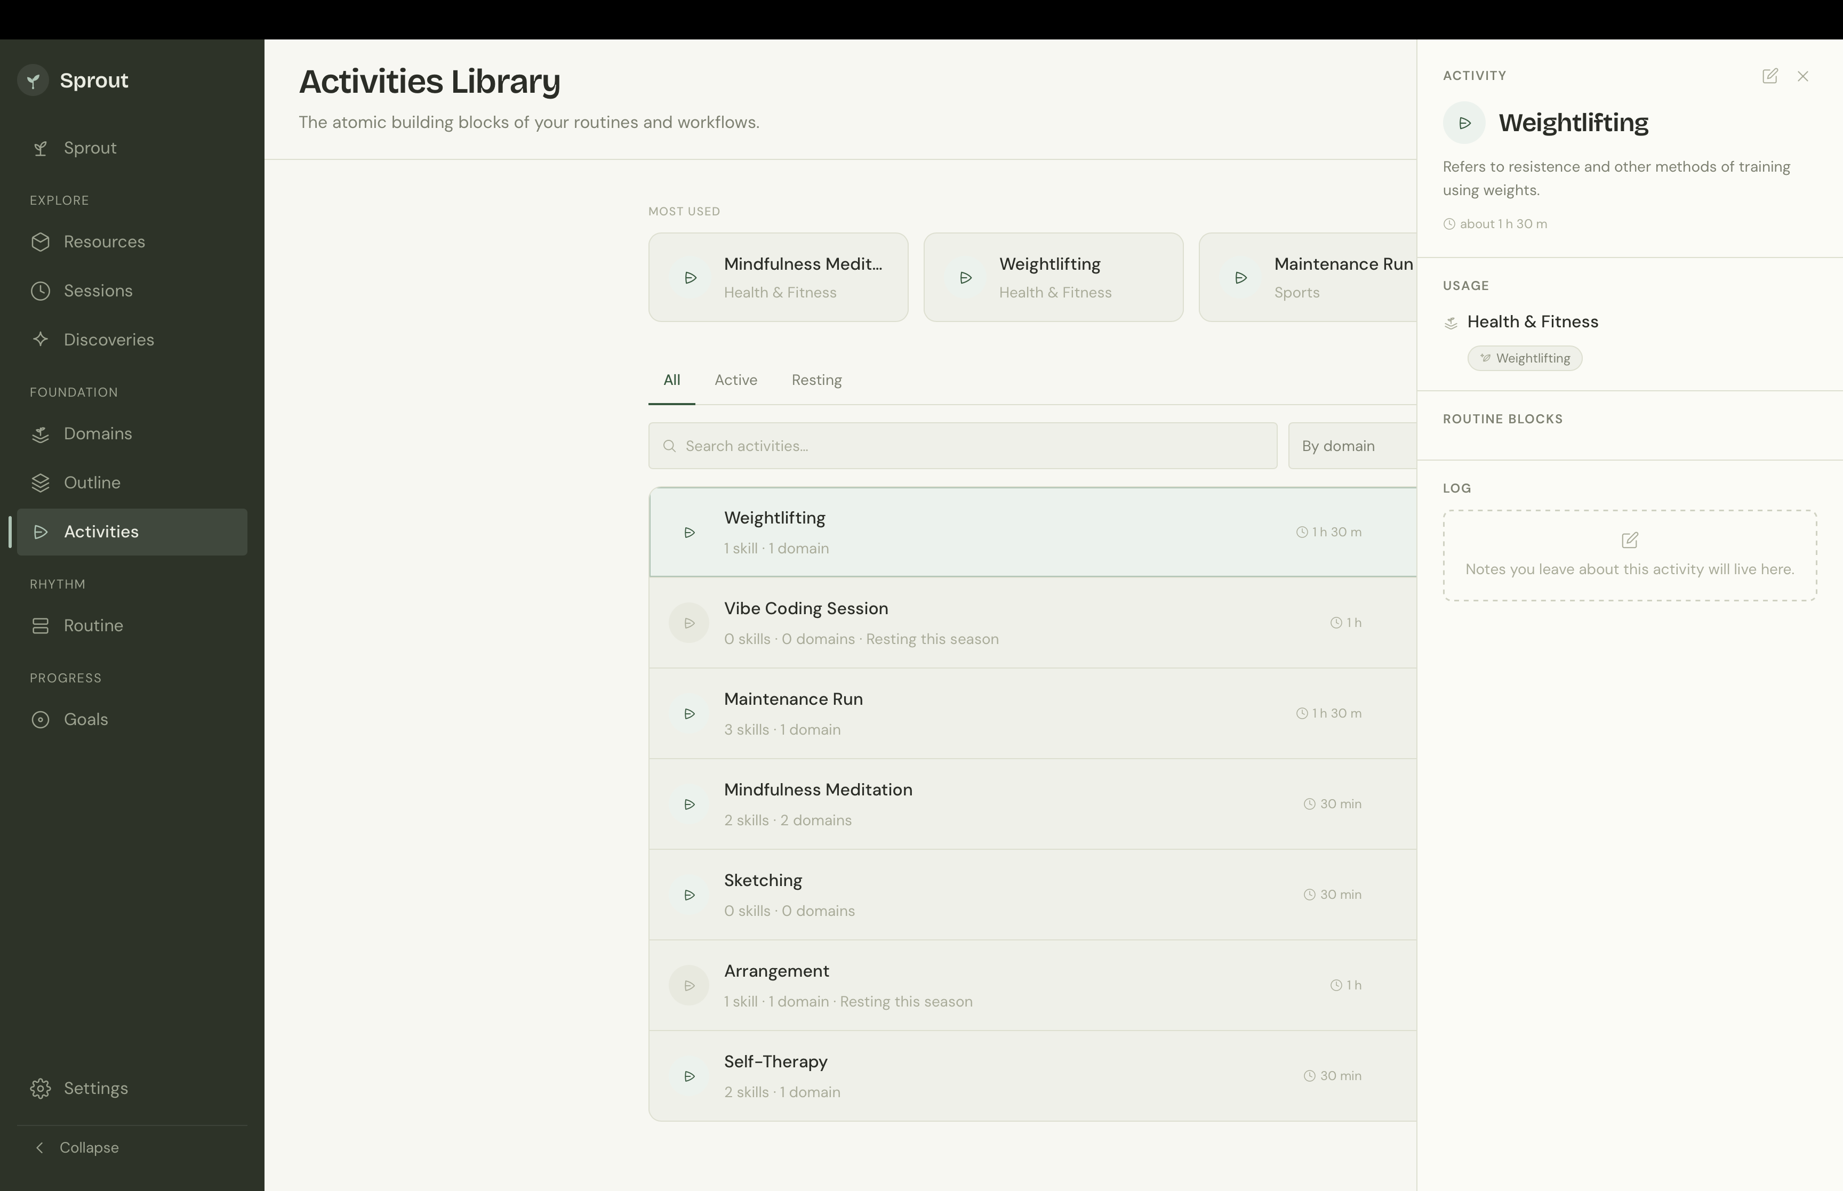Select the Mindfulness Meditation list title
The width and height of the screenshot is (1843, 1191).
click(818, 790)
